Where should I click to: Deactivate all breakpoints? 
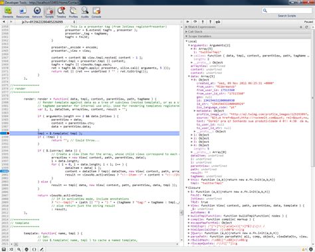click(218, 22)
